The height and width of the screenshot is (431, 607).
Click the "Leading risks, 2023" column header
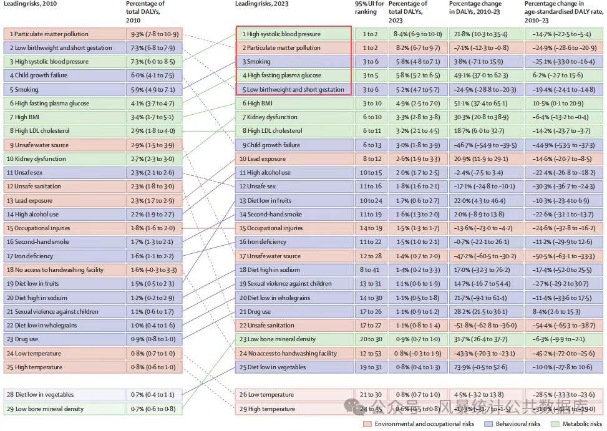click(261, 4)
